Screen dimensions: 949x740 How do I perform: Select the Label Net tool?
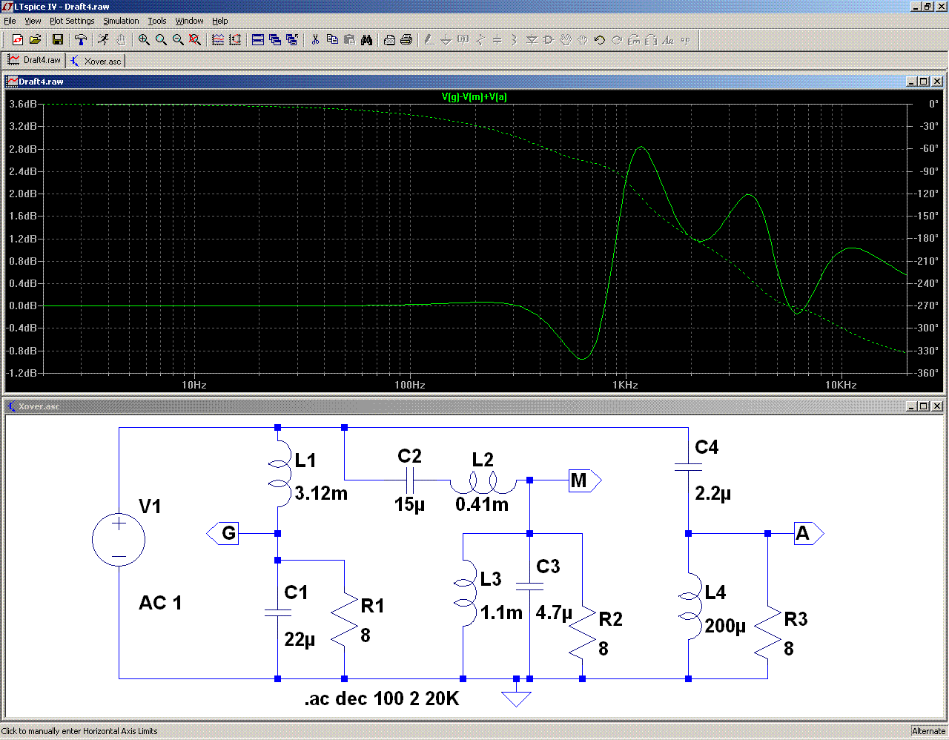click(x=463, y=40)
